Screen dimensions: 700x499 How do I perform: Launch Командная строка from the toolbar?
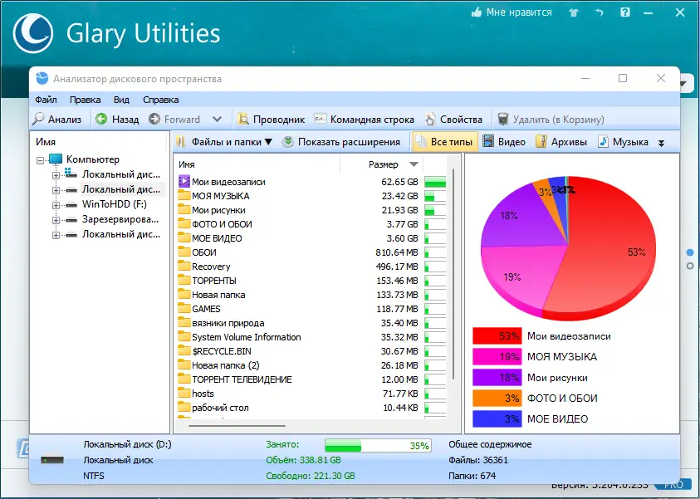364,120
